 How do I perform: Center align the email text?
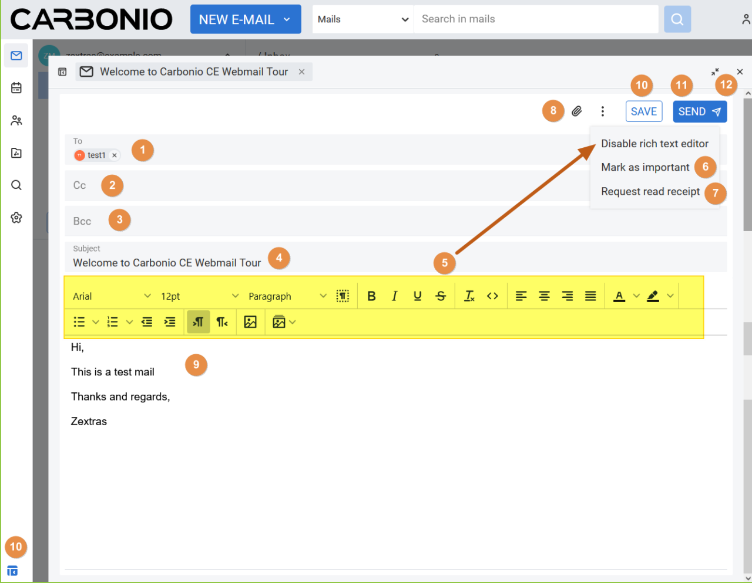point(544,296)
